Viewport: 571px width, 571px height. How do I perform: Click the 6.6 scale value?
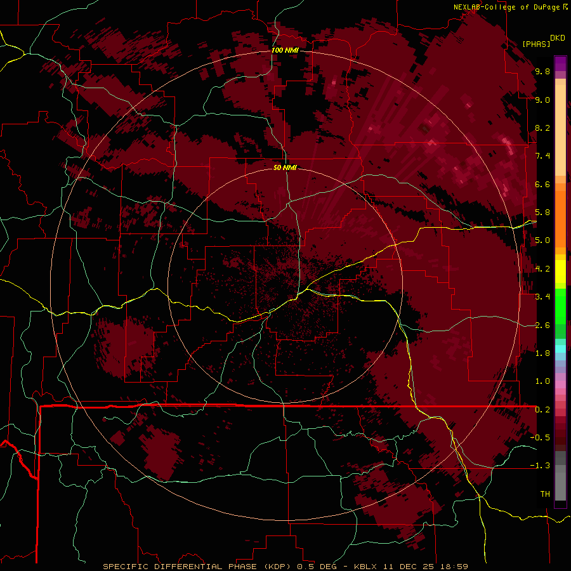pyautogui.click(x=542, y=184)
